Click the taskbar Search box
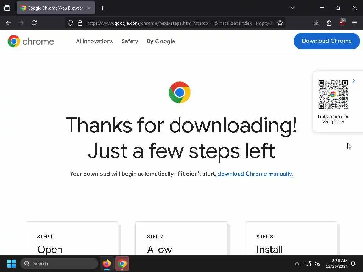 coord(59,263)
